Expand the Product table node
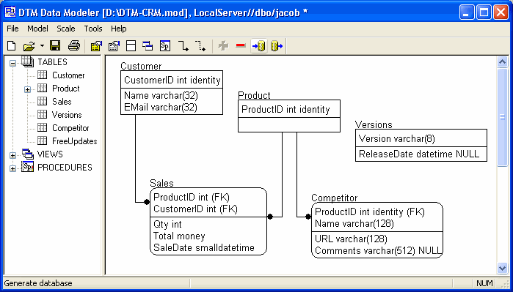Image resolution: width=513 pixels, height=292 pixels. click(27, 89)
